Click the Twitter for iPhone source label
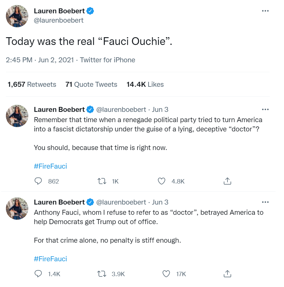Image resolution: width=284 pixels, height=287 pixels. pyautogui.click(x=108, y=60)
